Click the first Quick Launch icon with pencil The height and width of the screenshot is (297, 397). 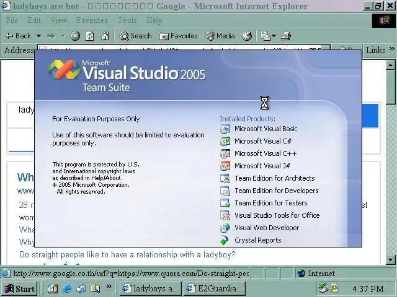53,288
